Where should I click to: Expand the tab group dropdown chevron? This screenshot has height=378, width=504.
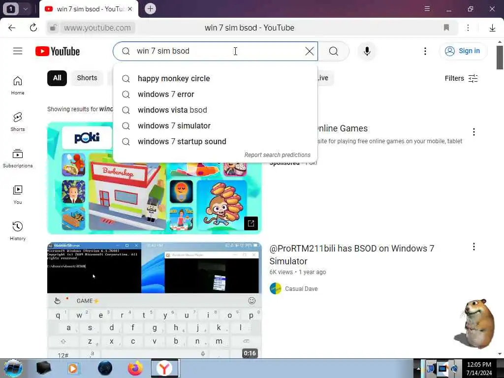tap(25, 9)
